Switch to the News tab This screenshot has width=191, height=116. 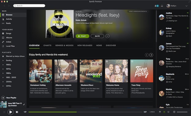(x=99, y=45)
